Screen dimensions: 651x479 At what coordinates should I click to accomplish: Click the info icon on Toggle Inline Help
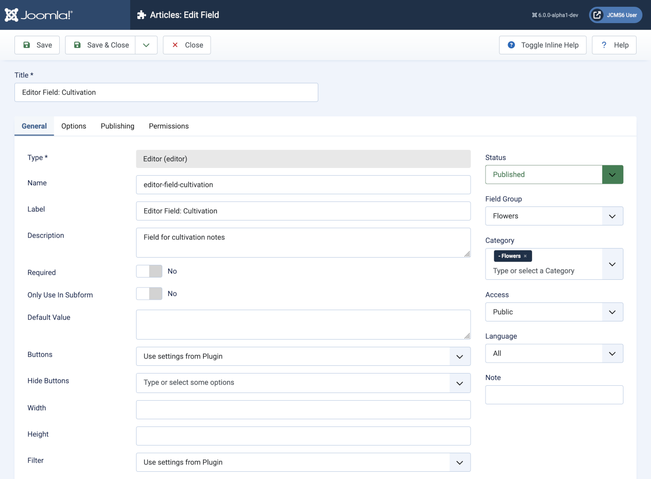tap(511, 45)
